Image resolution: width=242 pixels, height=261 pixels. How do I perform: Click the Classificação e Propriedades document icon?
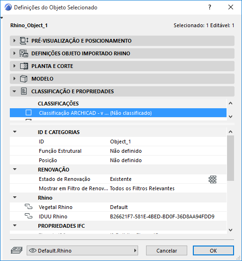(x=24, y=91)
